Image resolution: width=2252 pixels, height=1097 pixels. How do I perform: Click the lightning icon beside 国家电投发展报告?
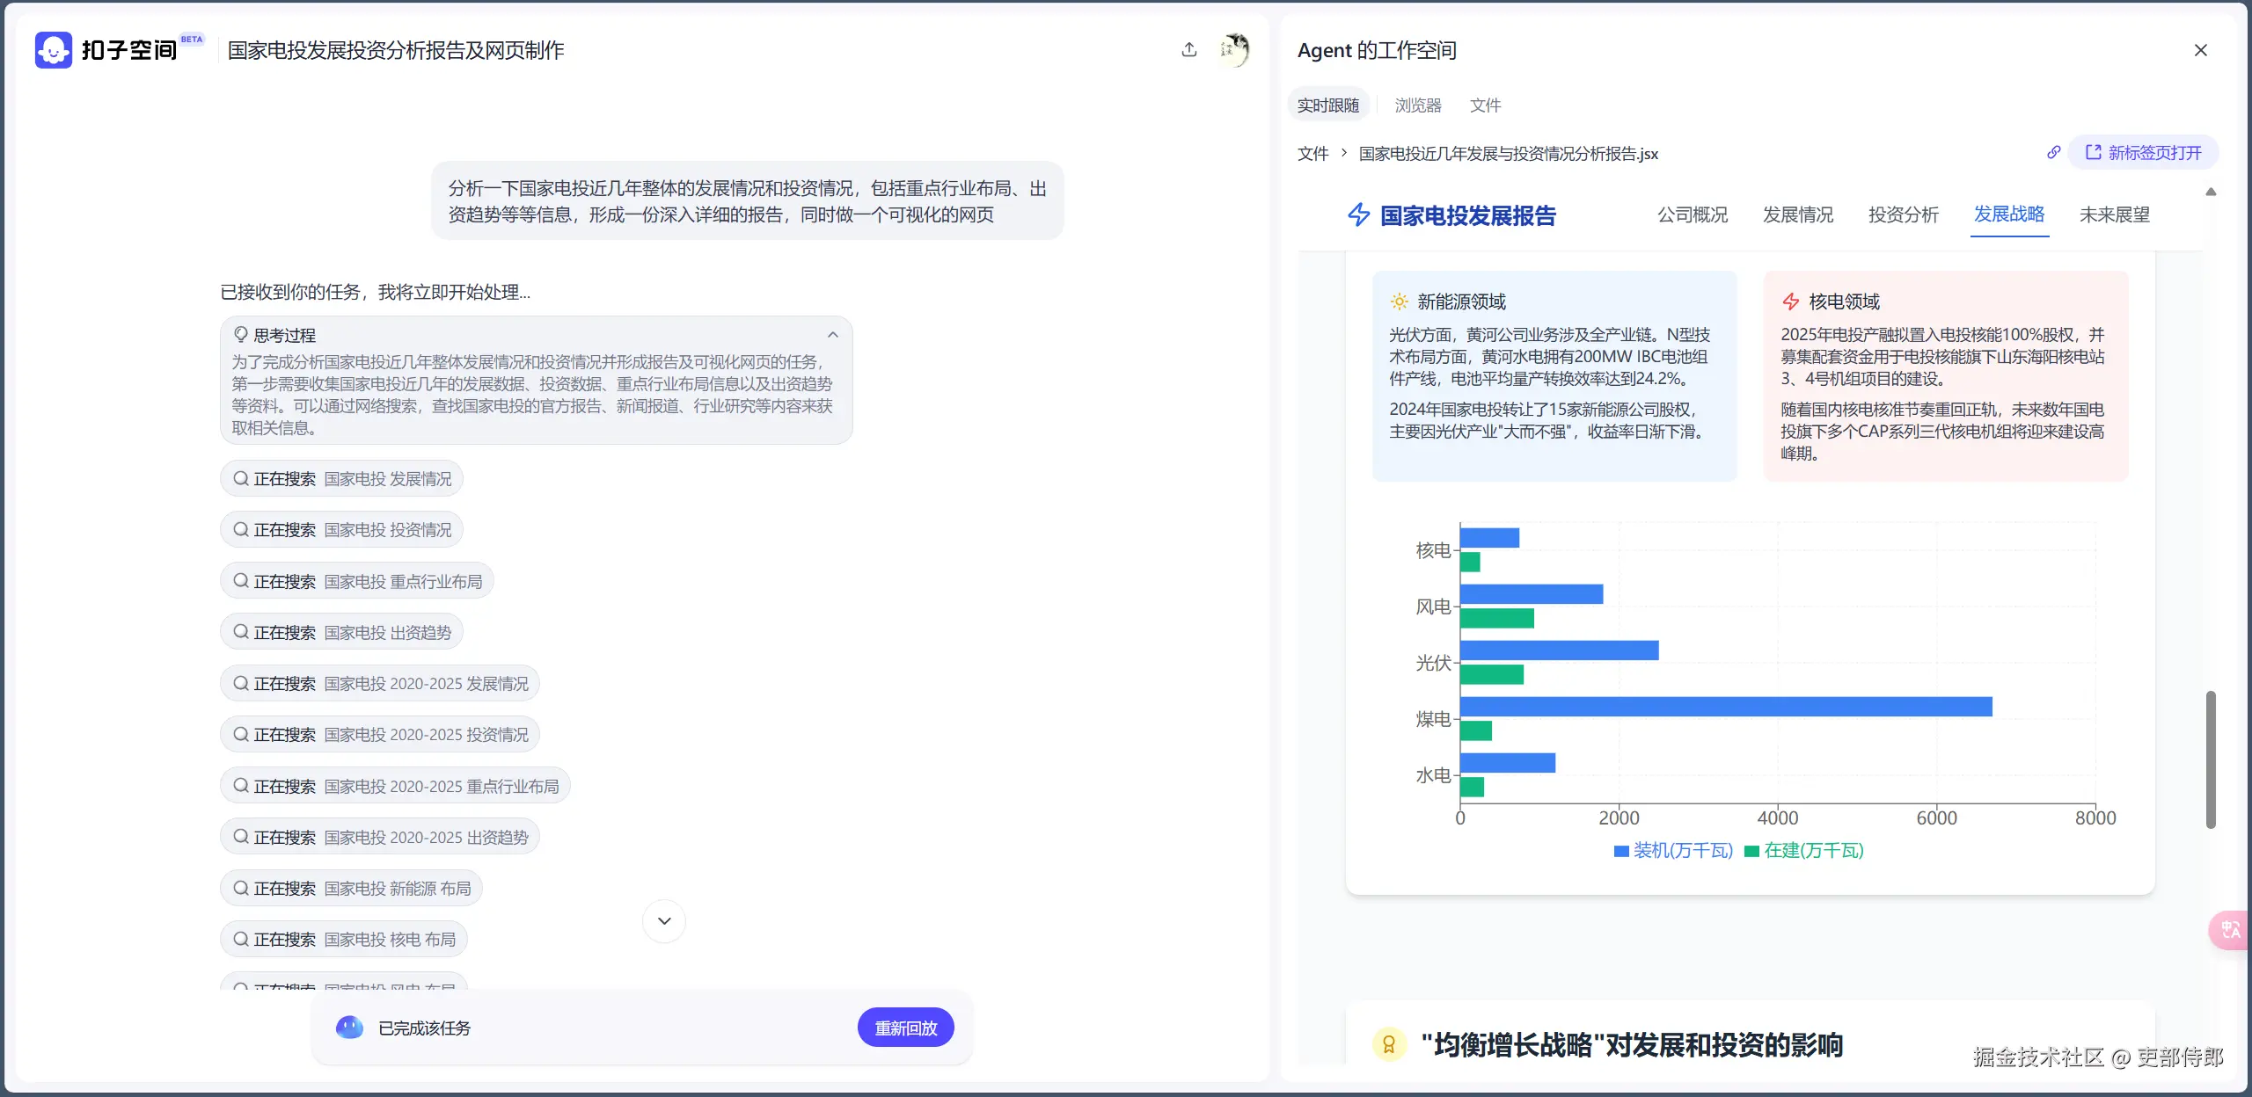(x=1358, y=215)
